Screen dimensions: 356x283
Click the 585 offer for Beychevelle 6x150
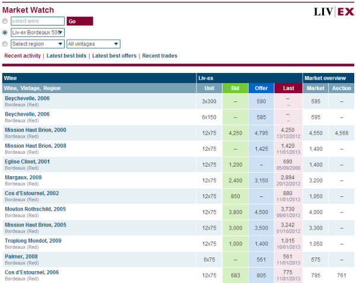(x=261, y=117)
